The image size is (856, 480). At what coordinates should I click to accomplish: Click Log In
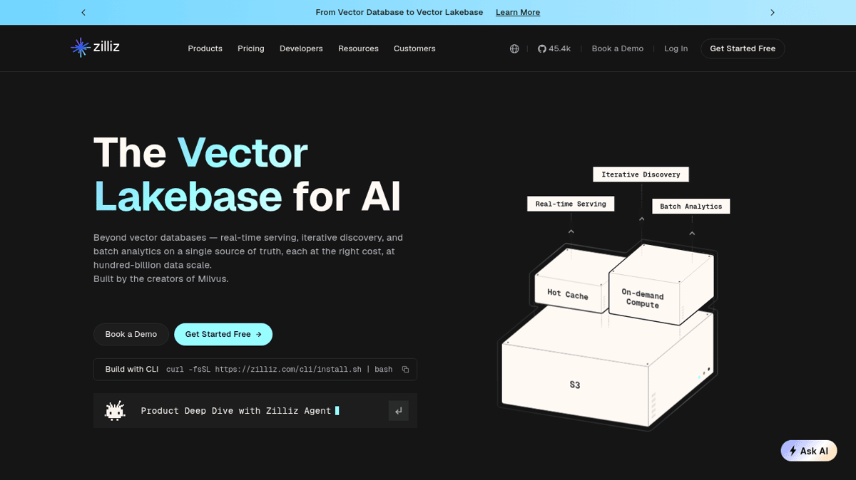click(676, 48)
